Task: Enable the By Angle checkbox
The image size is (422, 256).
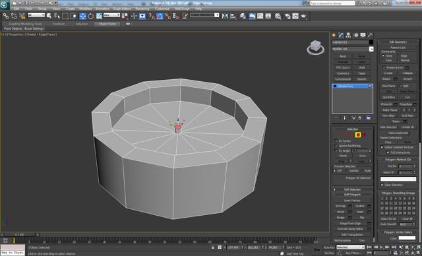Action: click(336, 150)
